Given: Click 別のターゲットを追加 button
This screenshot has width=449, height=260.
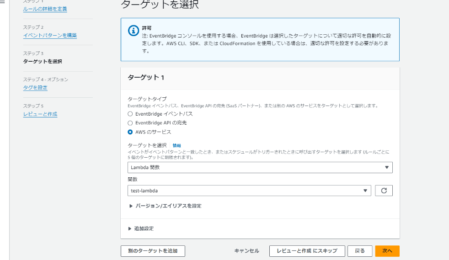Looking at the screenshot, I should [x=153, y=251].
